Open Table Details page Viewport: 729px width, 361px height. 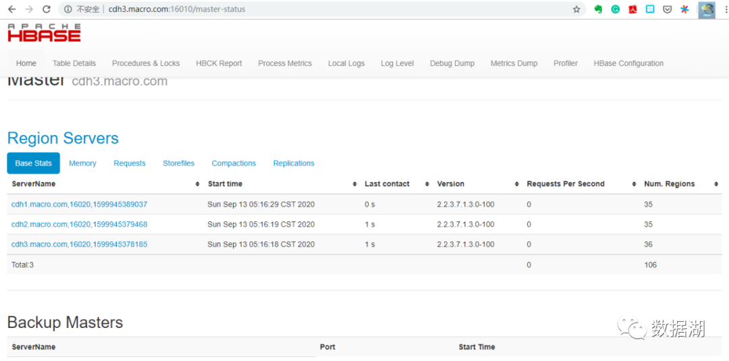[x=74, y=63]
